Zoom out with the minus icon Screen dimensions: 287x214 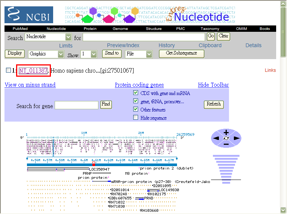coord(226,144)
